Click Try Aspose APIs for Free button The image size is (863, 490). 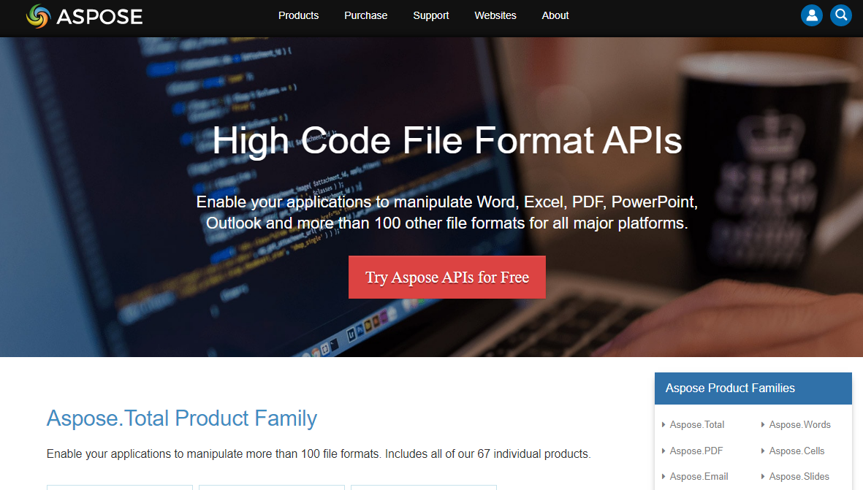click(447, 277)
